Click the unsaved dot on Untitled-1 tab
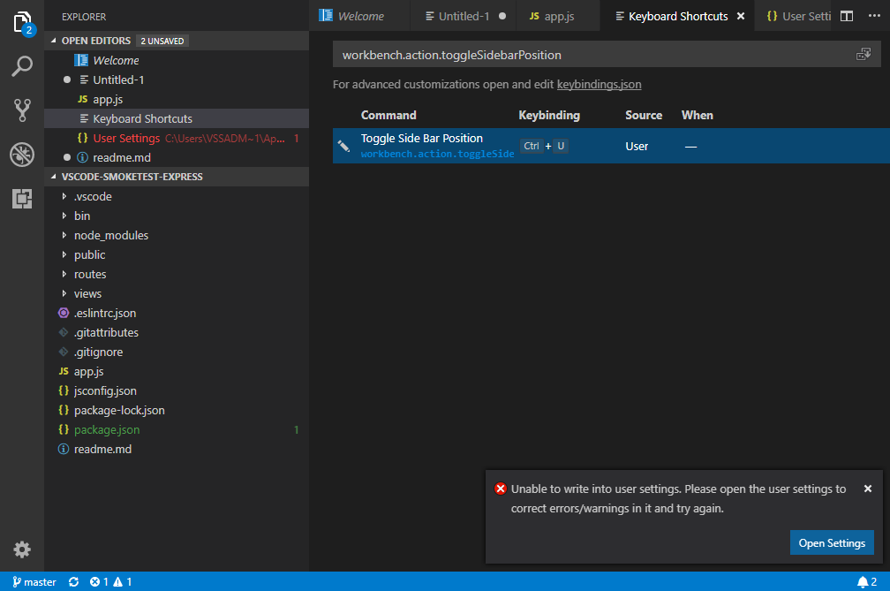This screenshot has height=591, width=890. point(502,16)
